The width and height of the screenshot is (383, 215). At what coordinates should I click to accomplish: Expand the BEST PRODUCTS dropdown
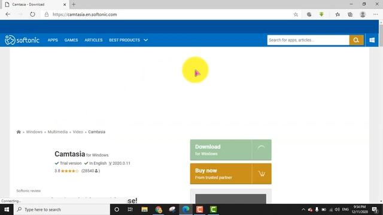[x=129, y=40]
